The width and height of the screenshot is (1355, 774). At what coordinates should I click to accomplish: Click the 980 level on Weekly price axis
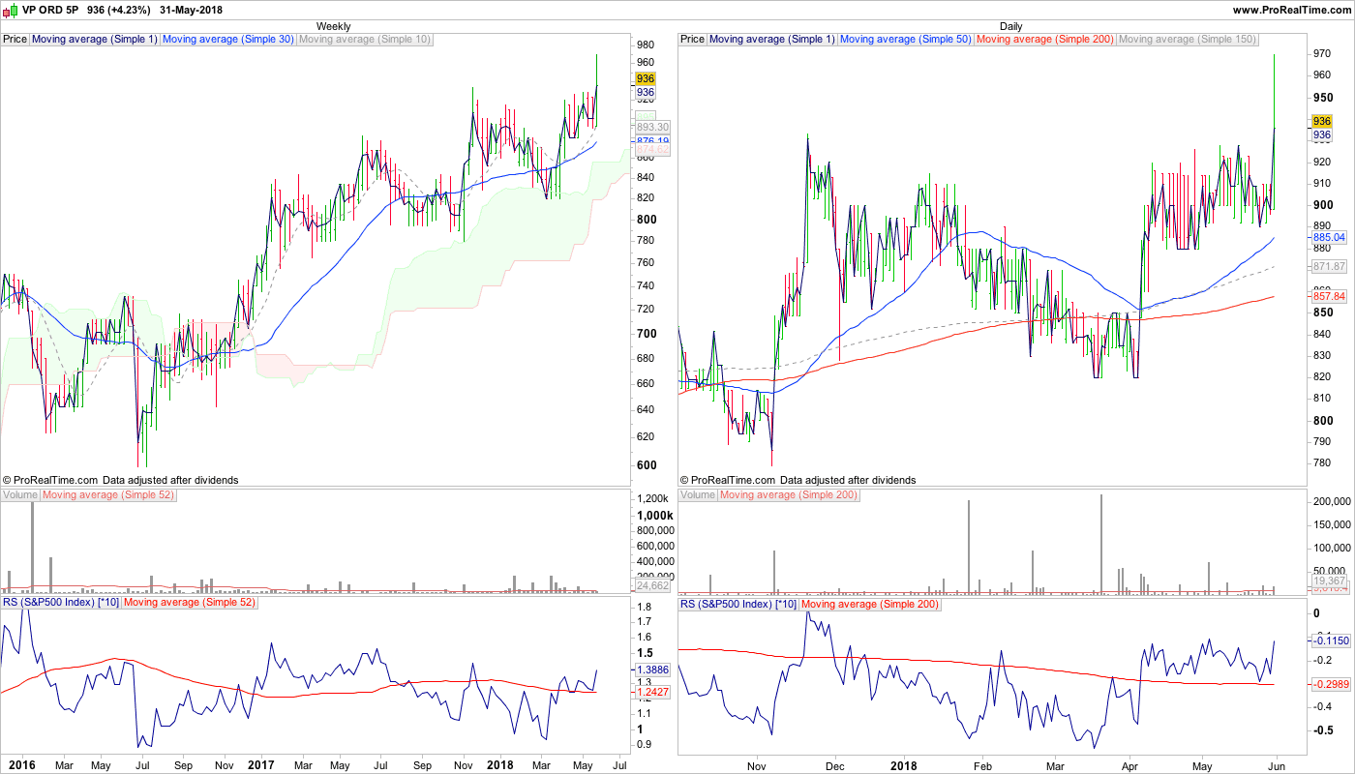646,45
